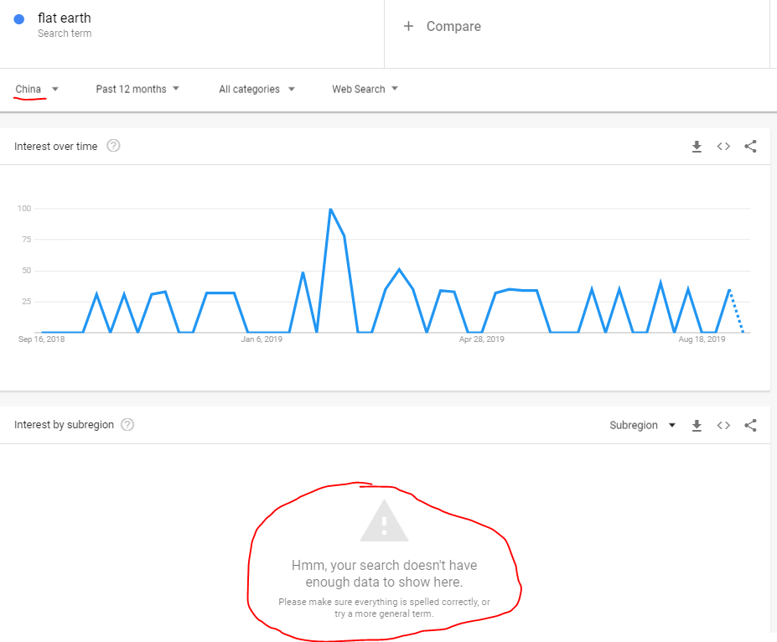Click the plus icon beside Compare
The width and height of the screenshot is (777, 642).
[x=409, y=26]
